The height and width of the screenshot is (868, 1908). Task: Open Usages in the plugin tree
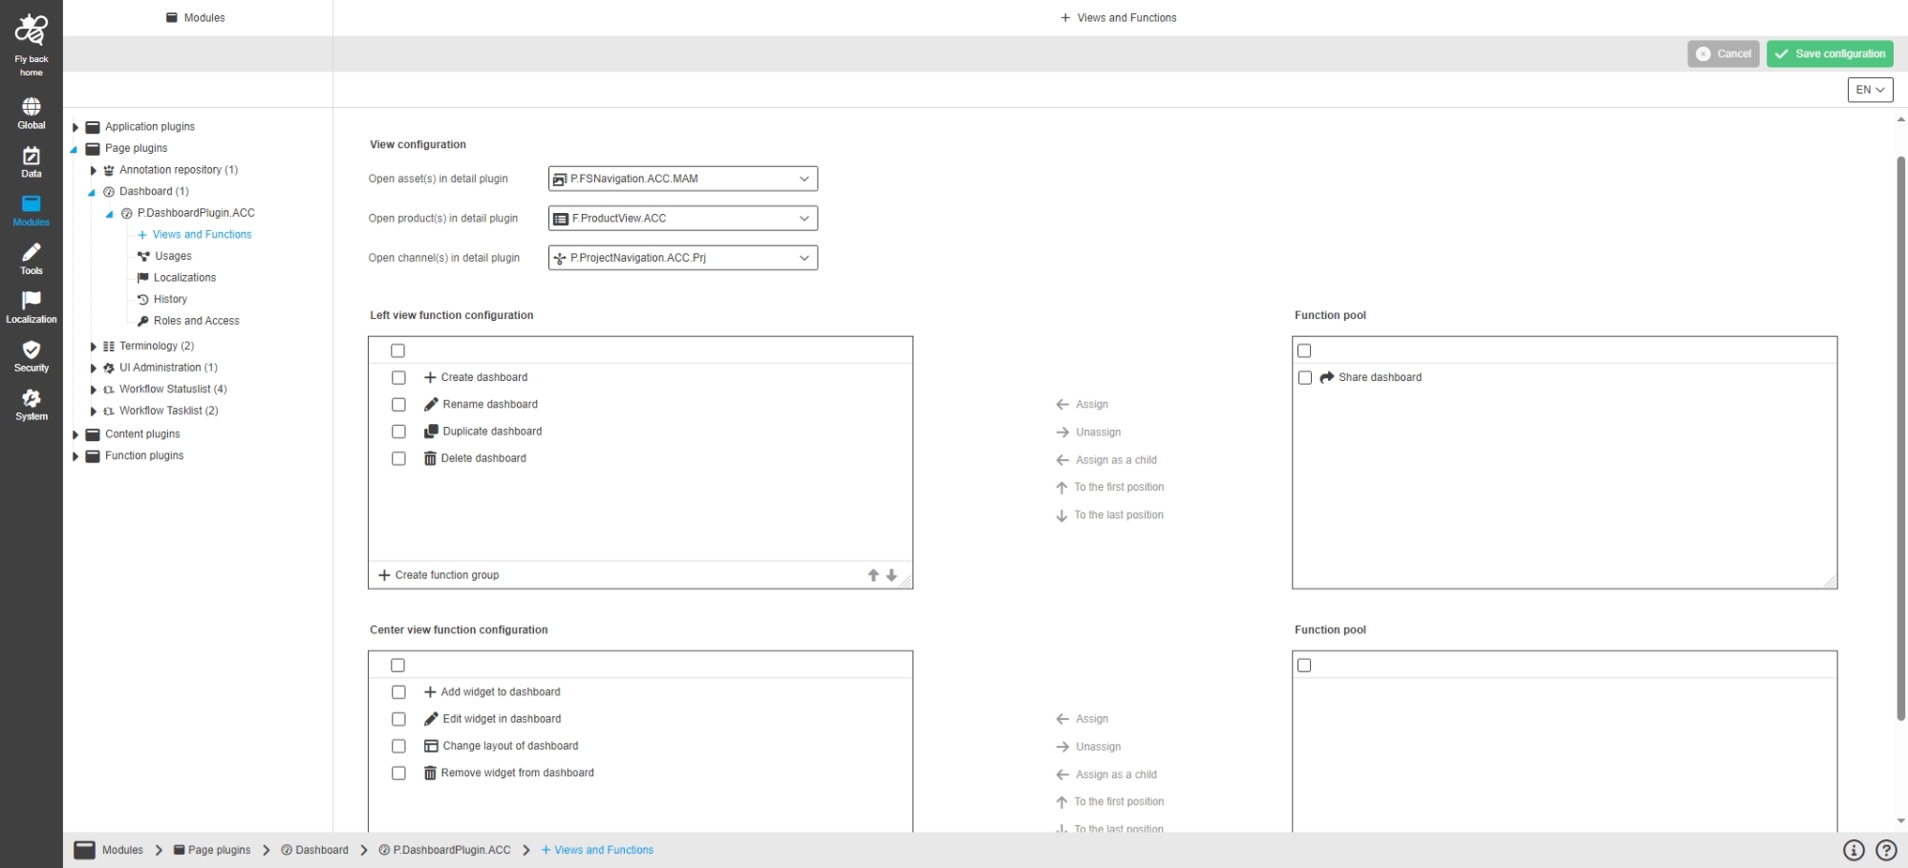[x=173, y=256]
